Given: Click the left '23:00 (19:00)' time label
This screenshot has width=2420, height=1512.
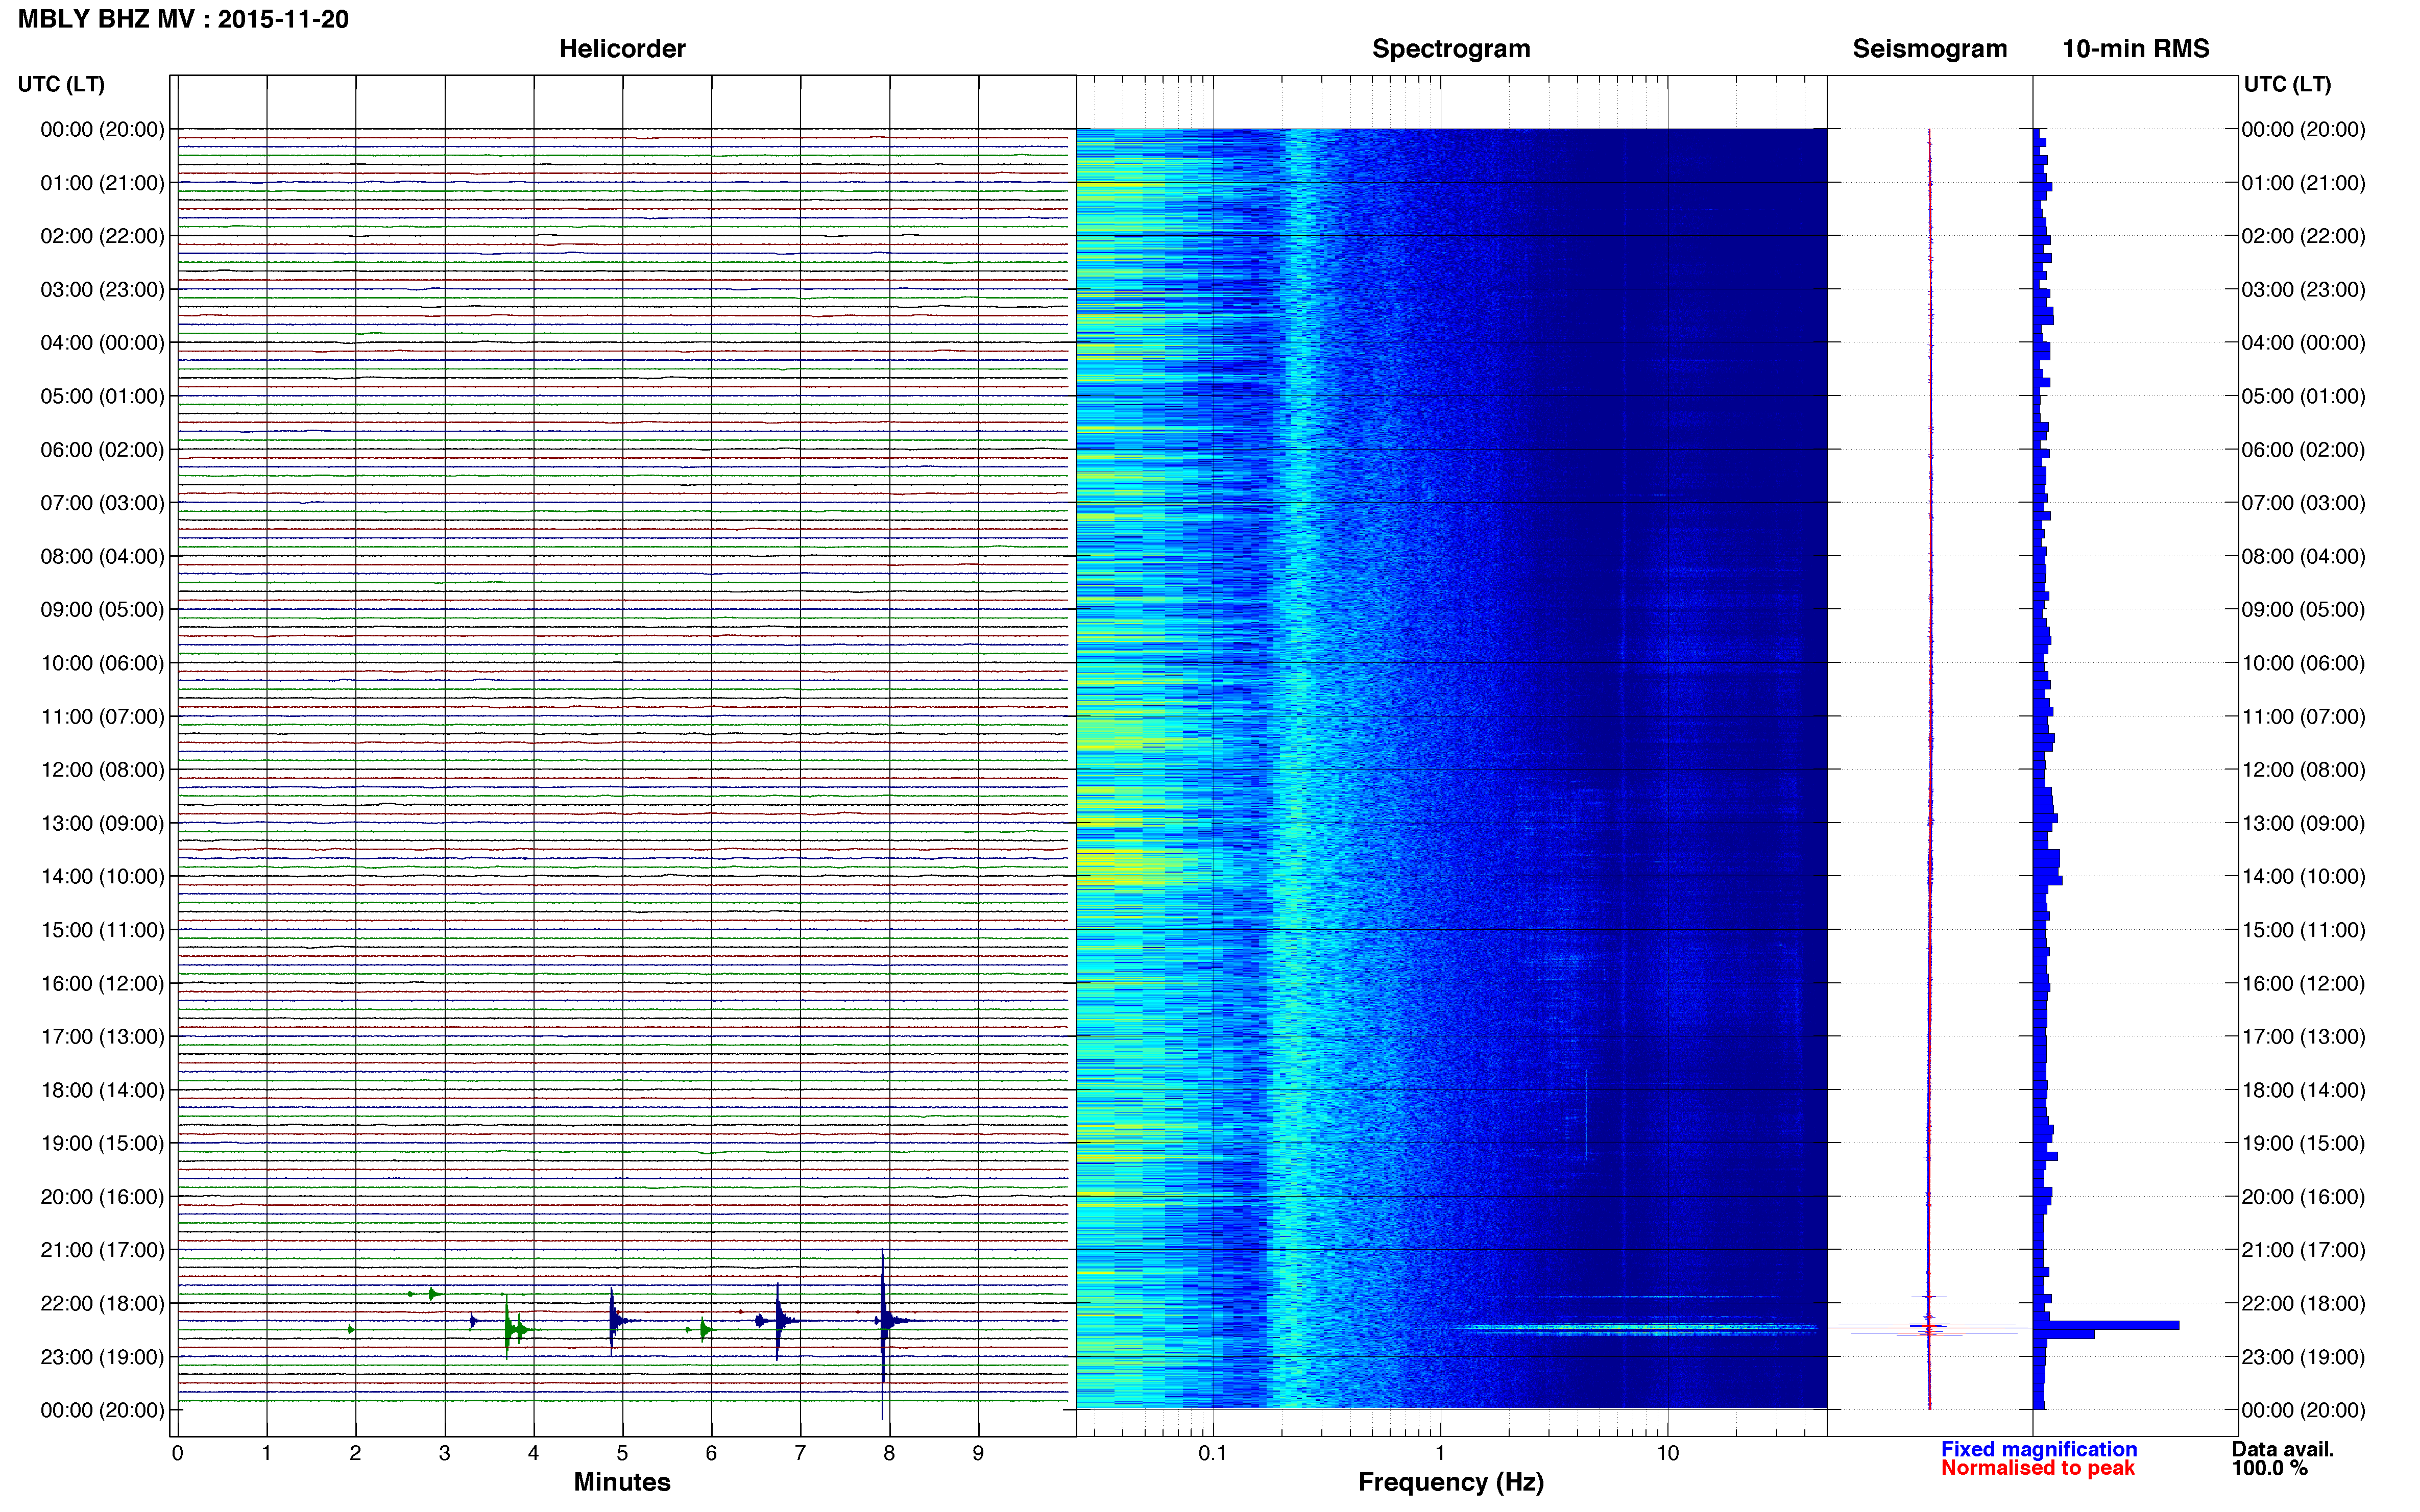Looking at the screenshot, I should [102, 1357].
